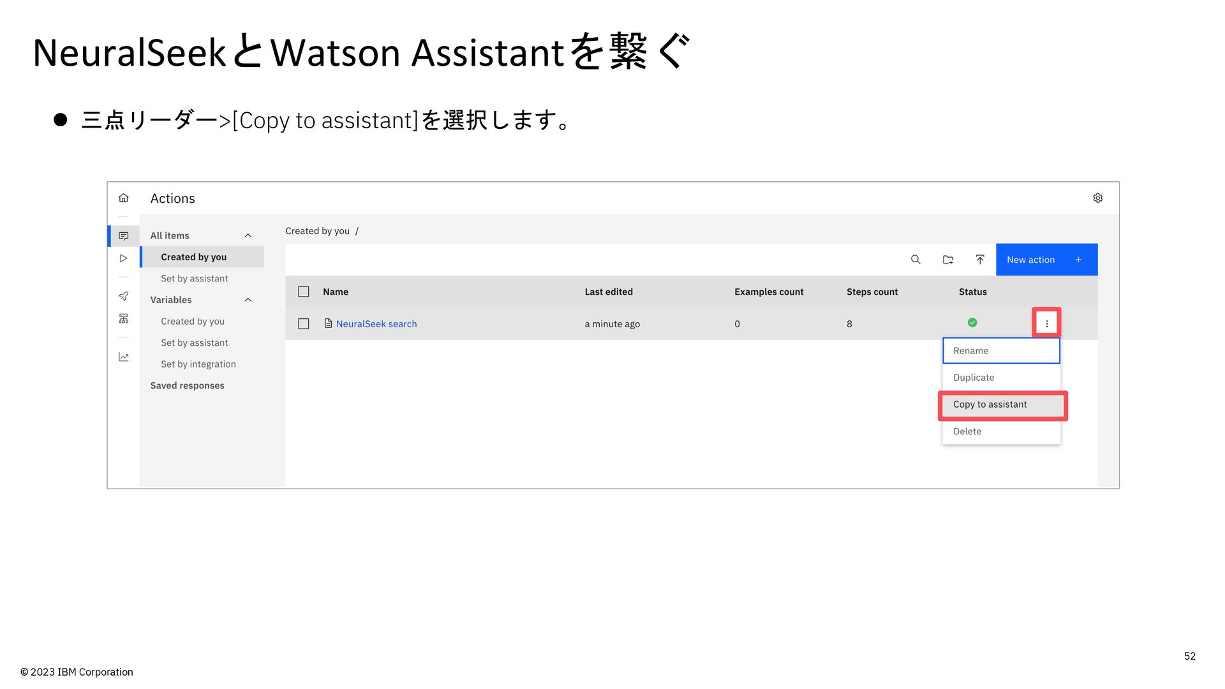1225x689 pixels.
Task: Sort by Examples count column header
Action: [x=769, y=292]
